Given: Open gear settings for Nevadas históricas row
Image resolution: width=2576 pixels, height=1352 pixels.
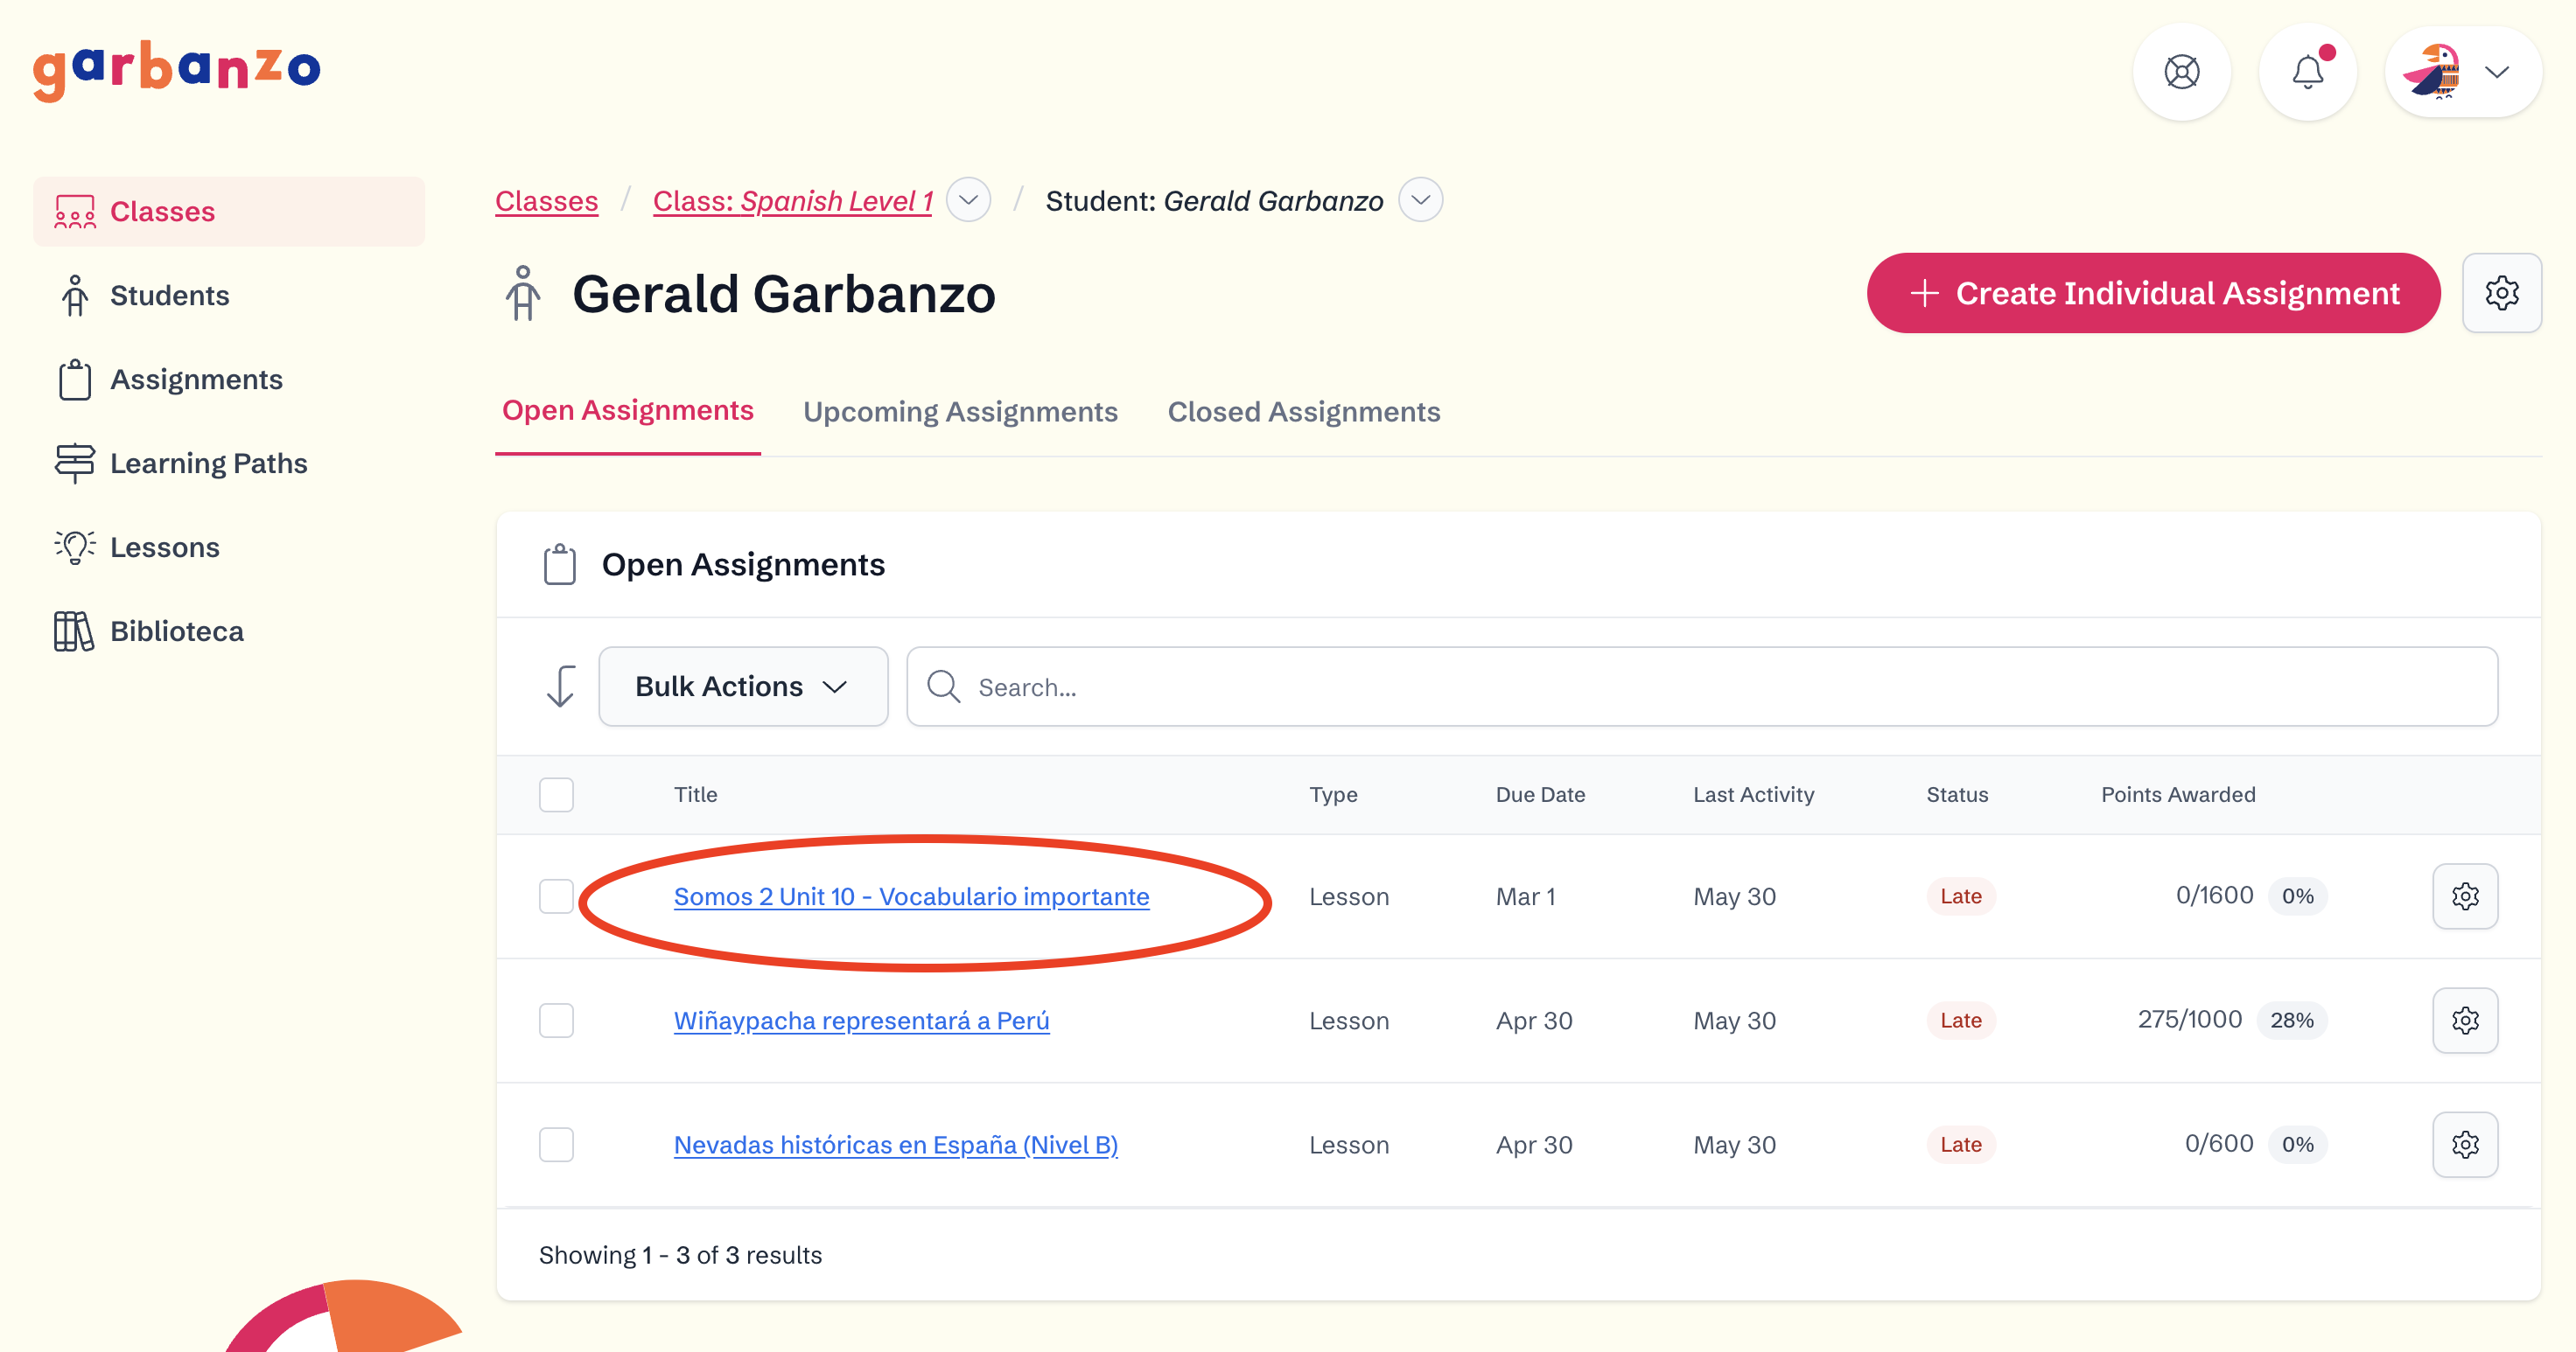Looking at the screenshot, I should coord(2464,1144).
